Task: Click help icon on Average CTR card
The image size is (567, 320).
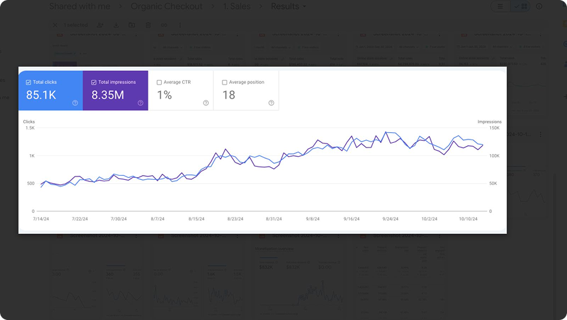Action: click(206, 103)
